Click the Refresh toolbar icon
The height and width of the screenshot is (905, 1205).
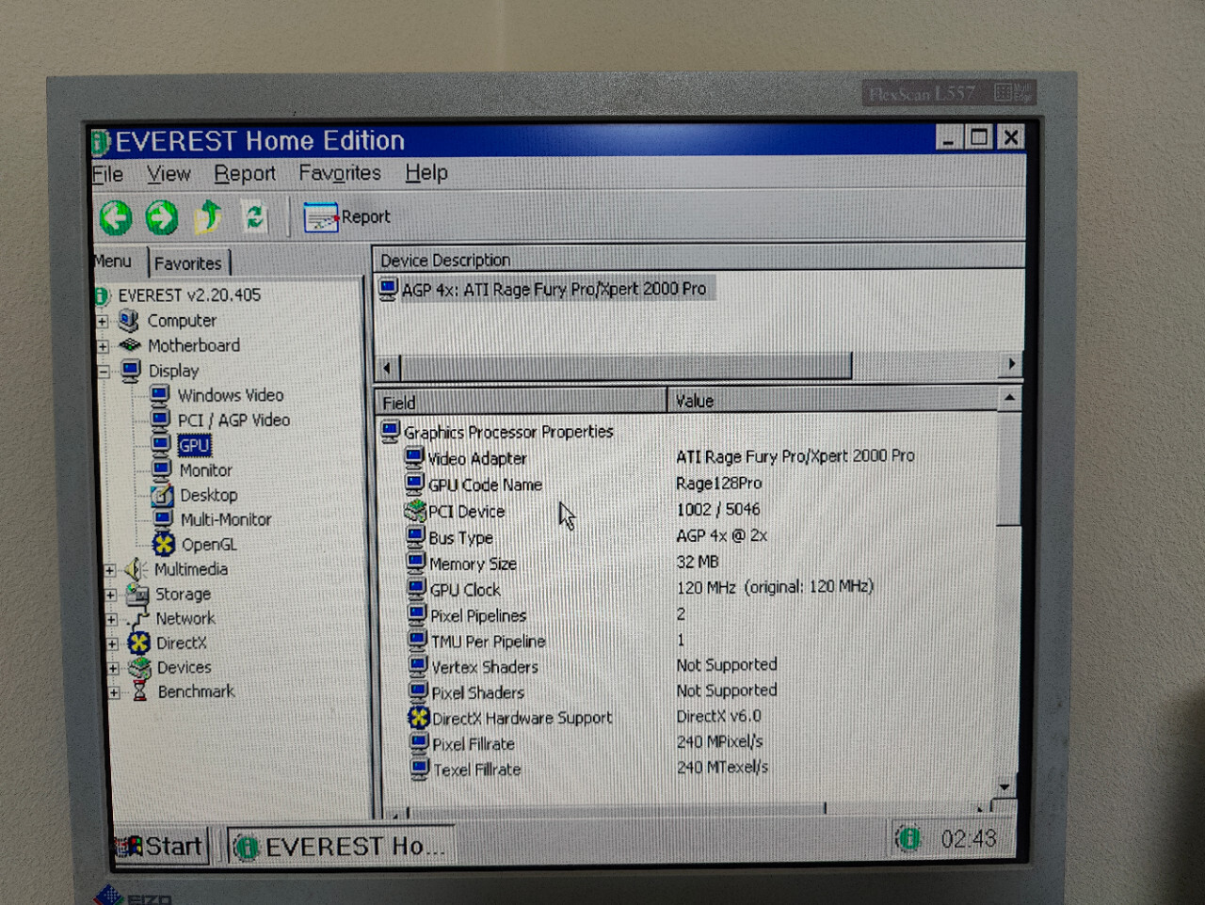[x=254, y=216]
